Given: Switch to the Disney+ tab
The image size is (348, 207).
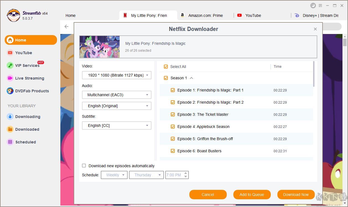Looking at the screenshot, I should tap(317, 15).
